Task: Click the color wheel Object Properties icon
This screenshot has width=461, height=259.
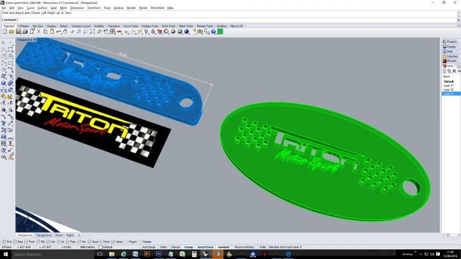Action: coord(166,32)
